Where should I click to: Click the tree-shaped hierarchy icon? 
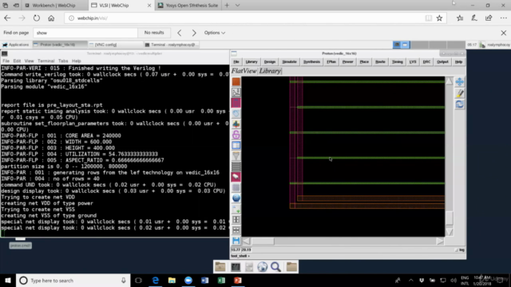[x=236, y=124]
